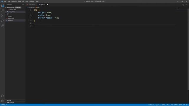This screenshot has width=189, height=106.
Task: Click the Live Server Port status item
Action: 178,105
